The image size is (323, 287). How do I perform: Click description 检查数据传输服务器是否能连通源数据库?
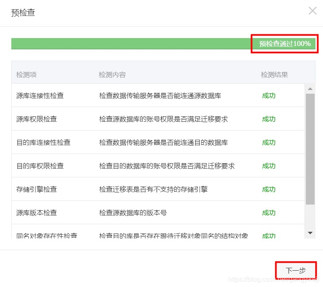[x=160, y=95]
